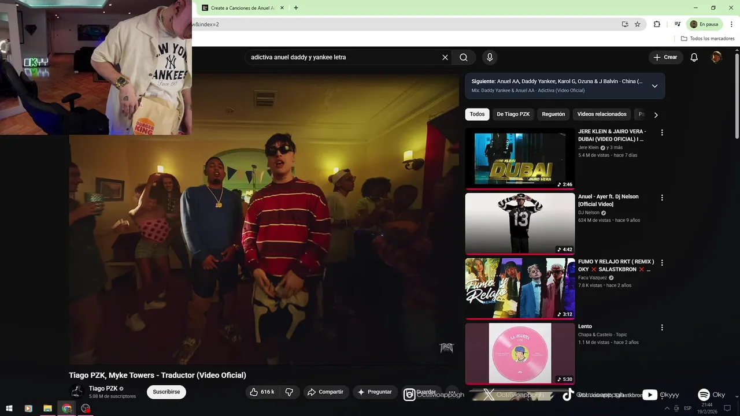Open the red circular taskbar app
740x416 pixels.
tap(86, 408)
